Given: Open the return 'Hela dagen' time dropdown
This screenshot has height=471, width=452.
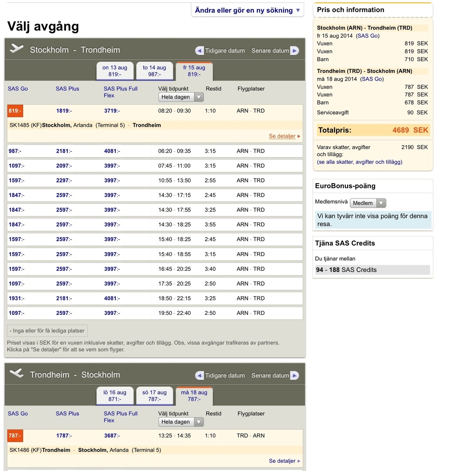Looking at the screenshot, I should (181, 422).
